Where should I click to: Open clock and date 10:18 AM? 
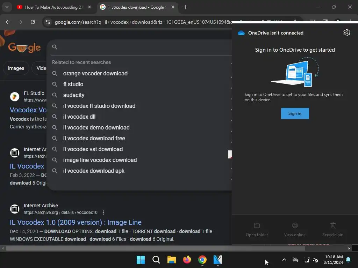point(333,260)
